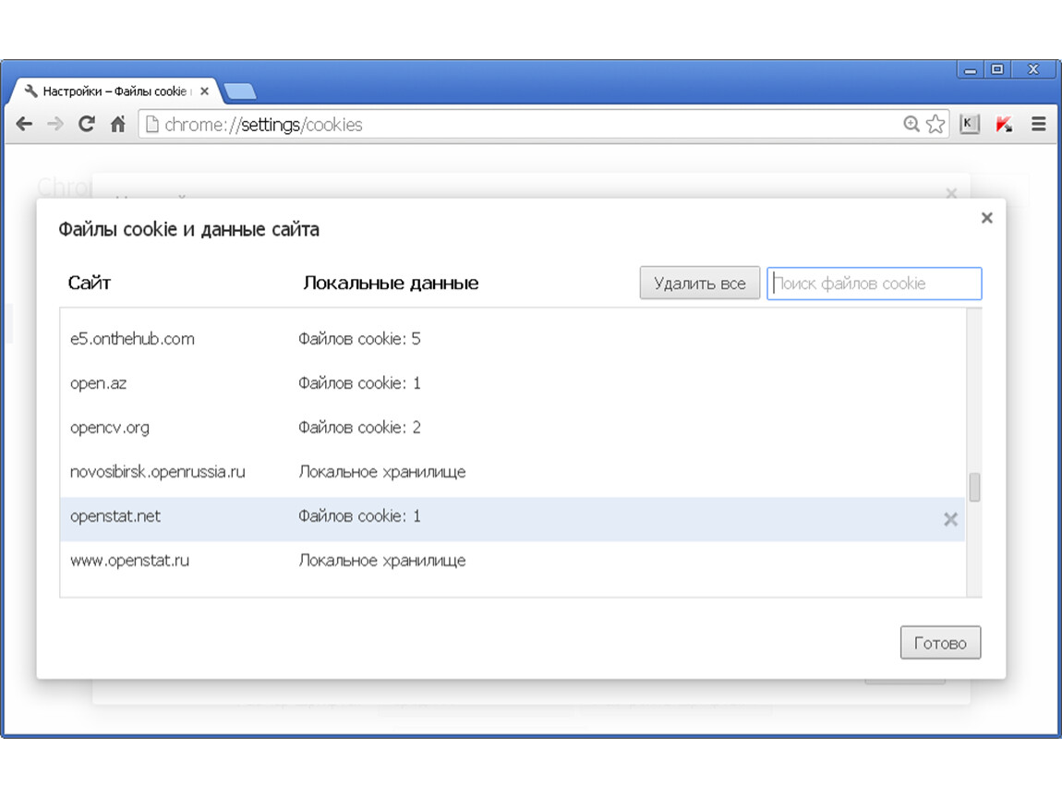Bookmark this page with the star icon
The height and width of the screenshot is (798, 1062).
(x=935, y=124)
